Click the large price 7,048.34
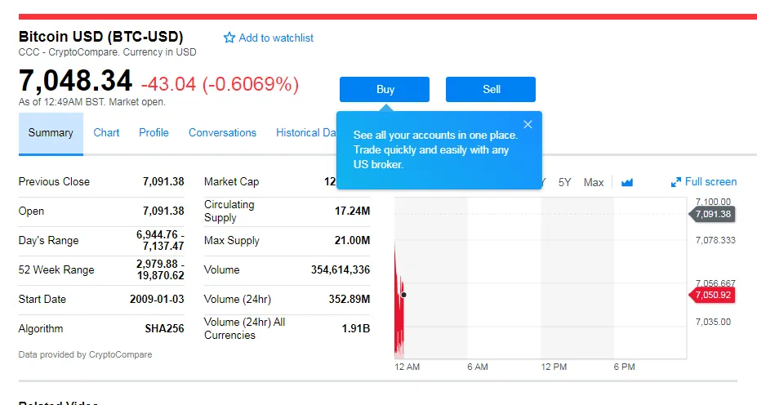 coord(75,81)
